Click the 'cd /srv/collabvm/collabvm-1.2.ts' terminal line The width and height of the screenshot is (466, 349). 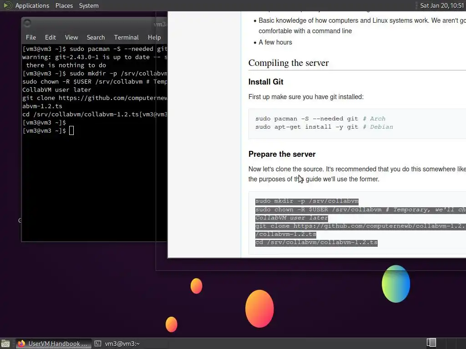point(81,114)
